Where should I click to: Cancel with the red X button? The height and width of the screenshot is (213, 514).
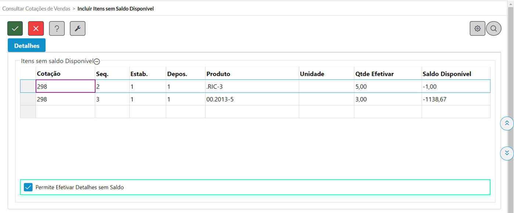coord(36,29)
